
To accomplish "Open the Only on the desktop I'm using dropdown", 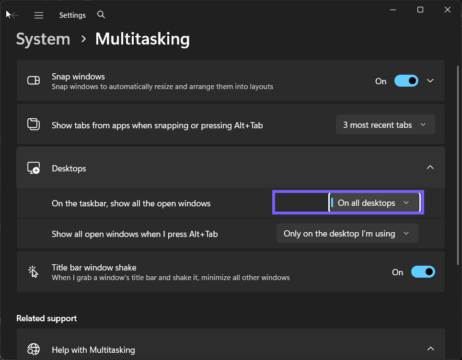I will [347, 234].
